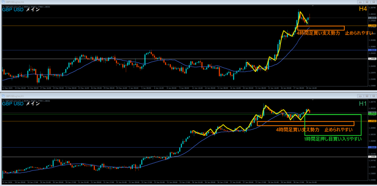Close the GBPUSD H1 chart window
Screen dimensions: 377x186
[x=373, y=96]
